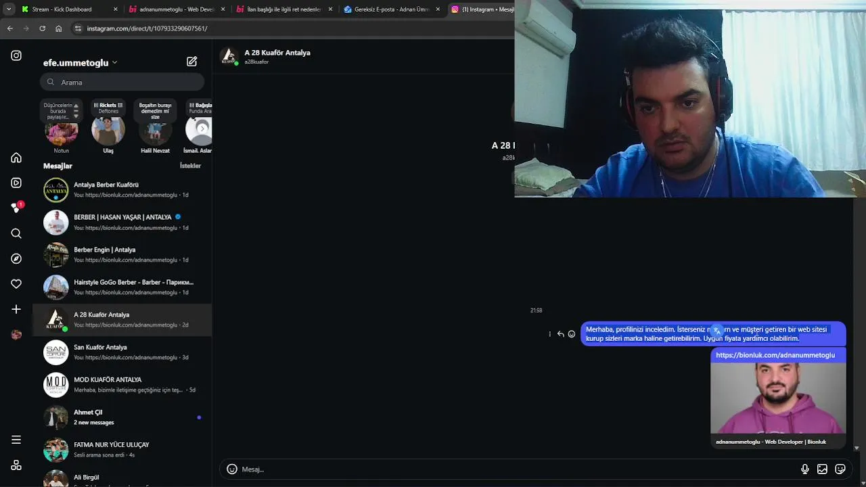Open Ahmet Çil conversation with new messages
Screen dimensions: 866x487
click(122, 417)
